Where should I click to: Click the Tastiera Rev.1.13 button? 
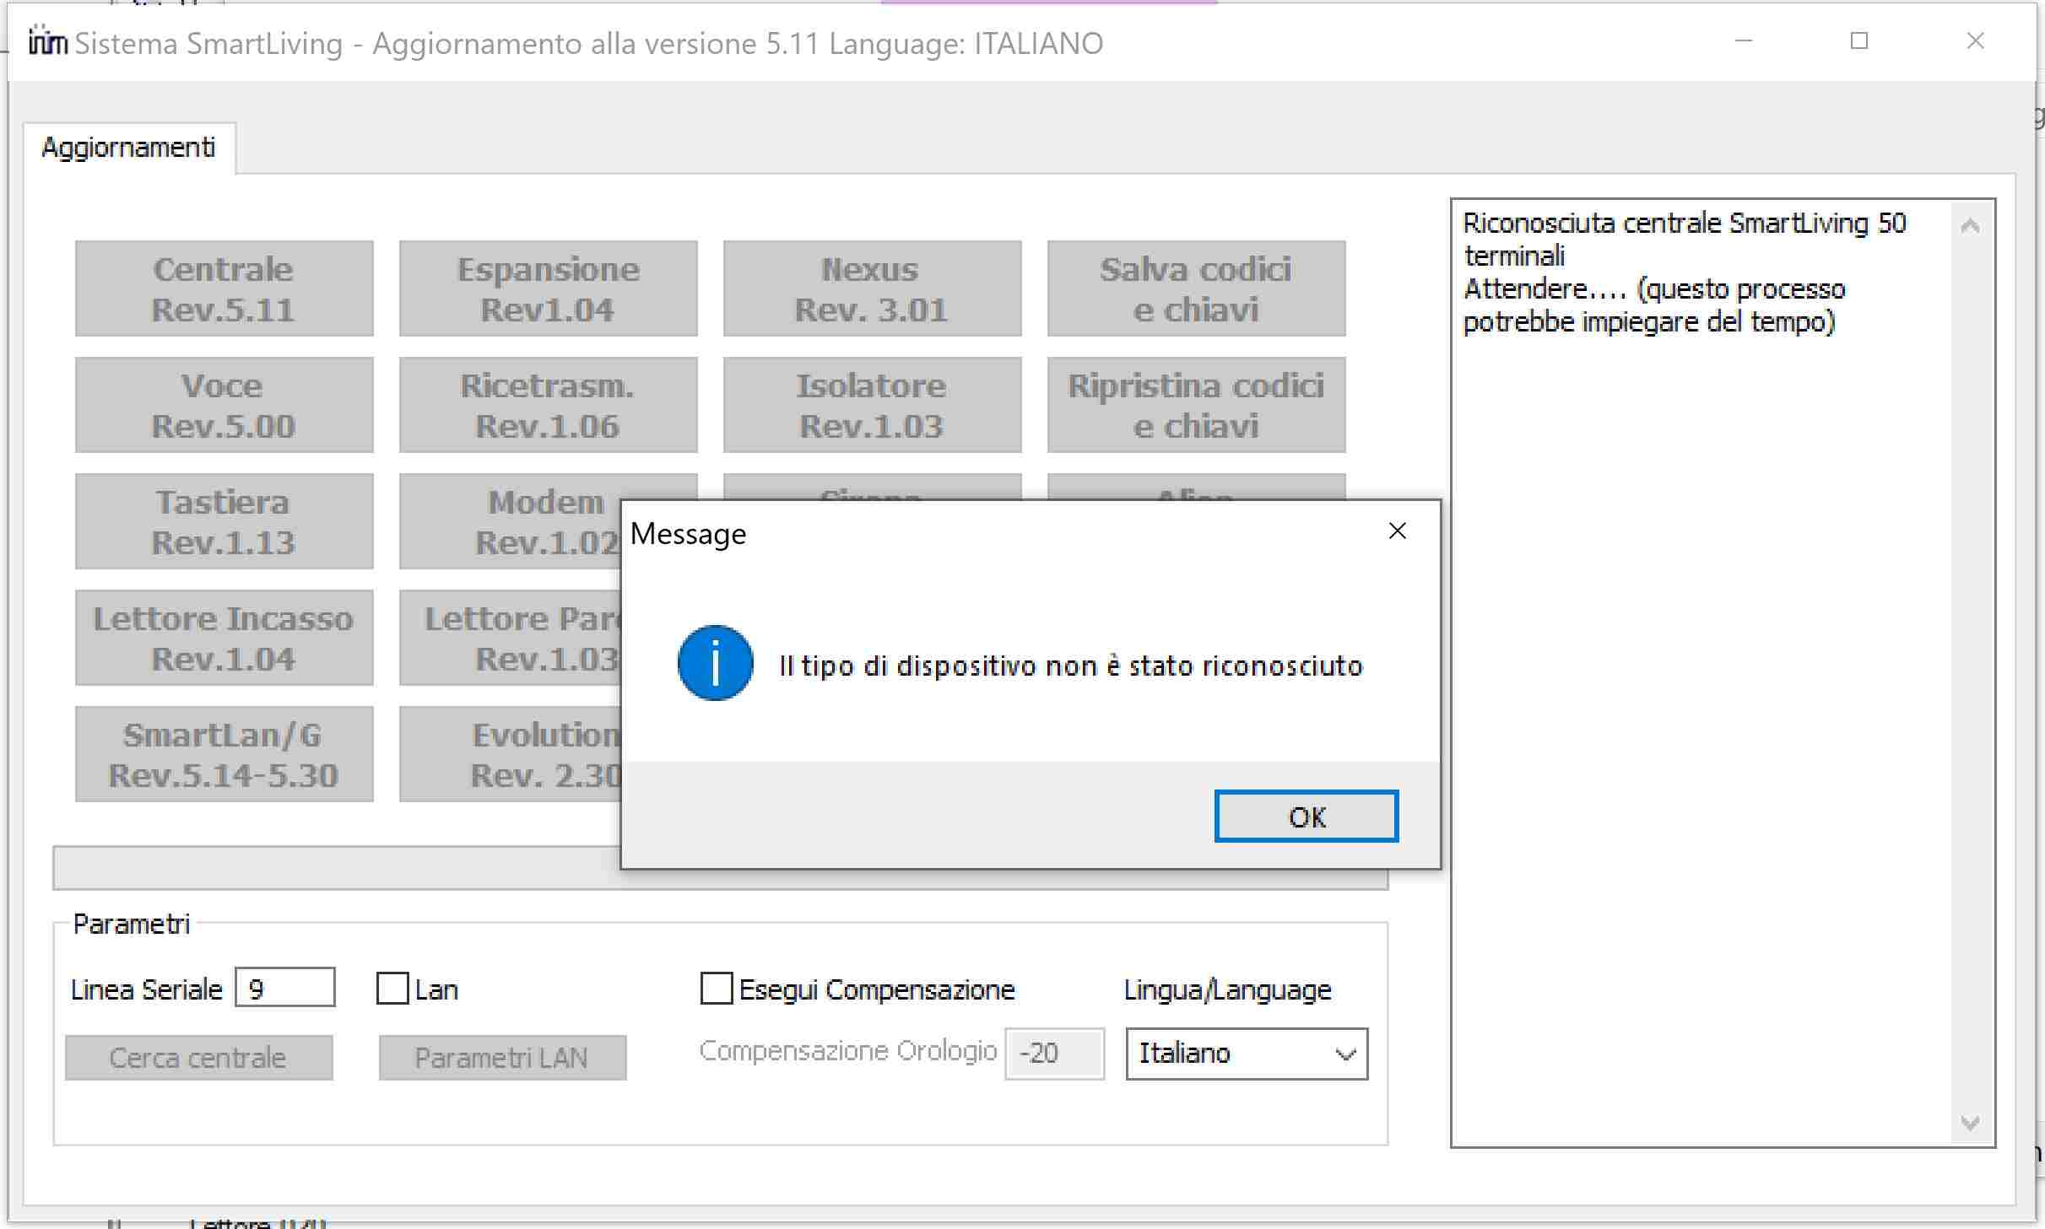click(x=224, y=521)
